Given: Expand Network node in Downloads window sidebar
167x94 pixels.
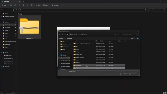Looking at the screenshot, I should [2, 67].
